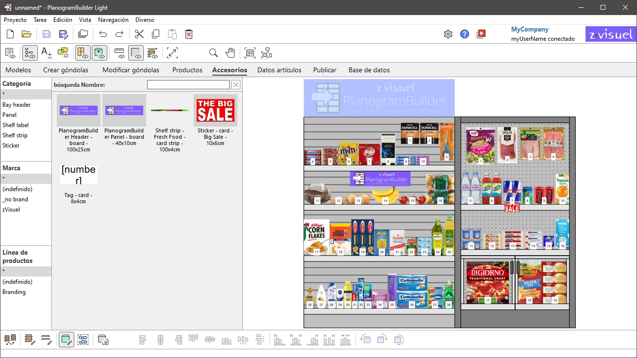This screenshot has height=358, width=637.
Task: Open settings via the gear icon
Action: [448, 34]
